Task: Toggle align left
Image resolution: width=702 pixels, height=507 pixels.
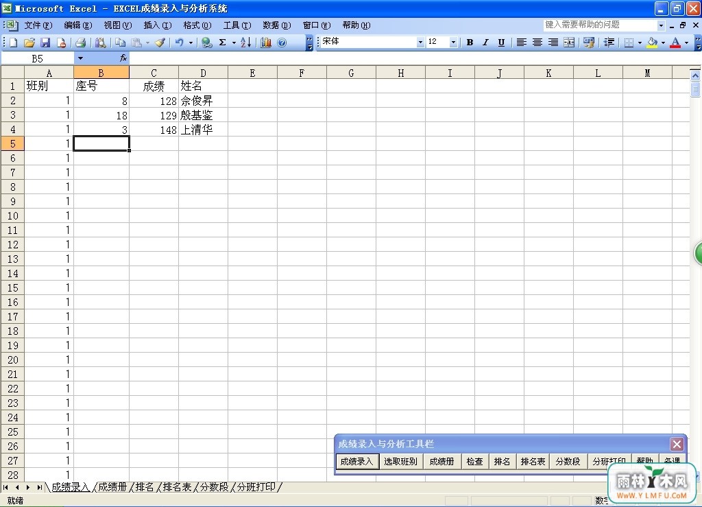Action: coord(521,43)
